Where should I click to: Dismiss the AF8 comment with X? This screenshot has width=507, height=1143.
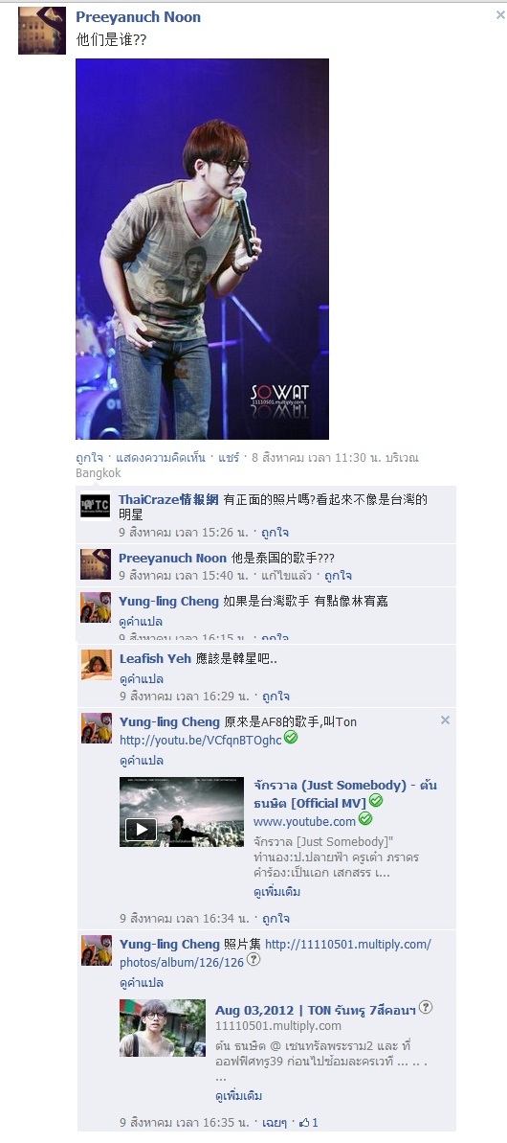point(445,720)
